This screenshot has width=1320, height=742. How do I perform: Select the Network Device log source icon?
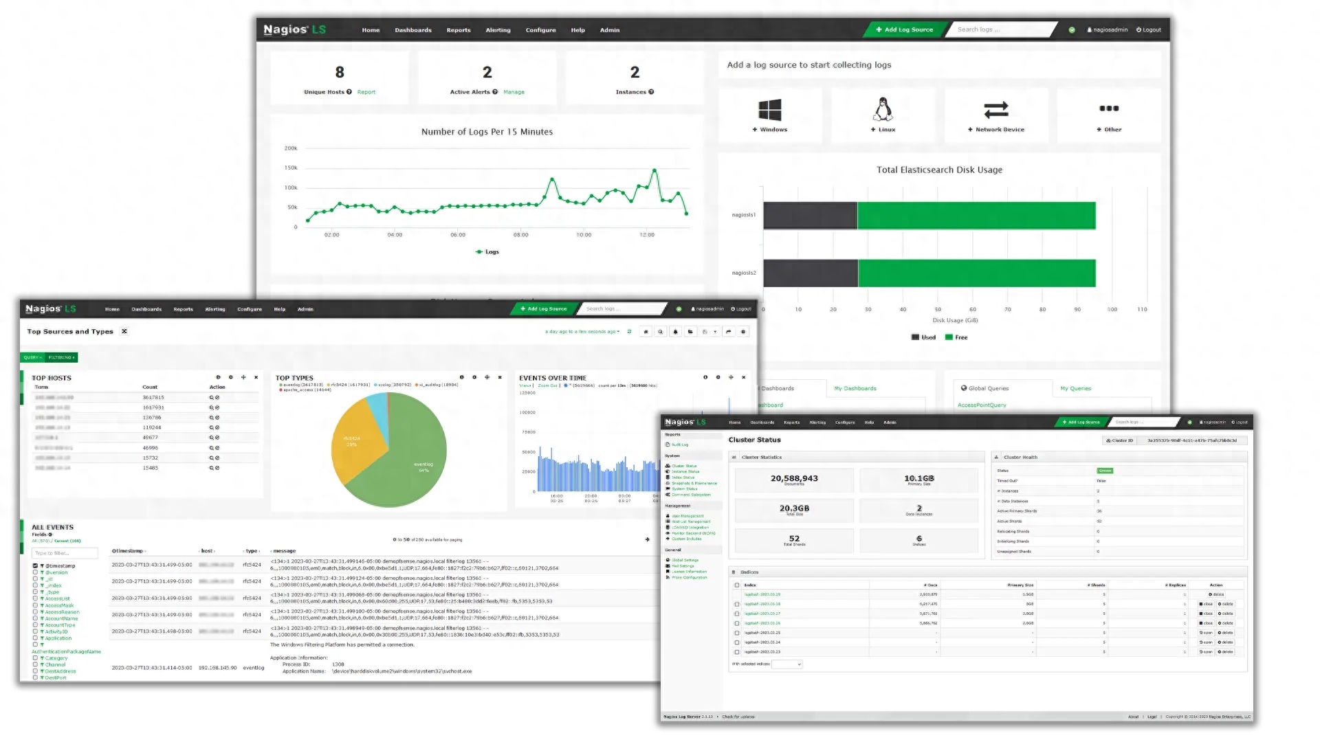point(995,109)
